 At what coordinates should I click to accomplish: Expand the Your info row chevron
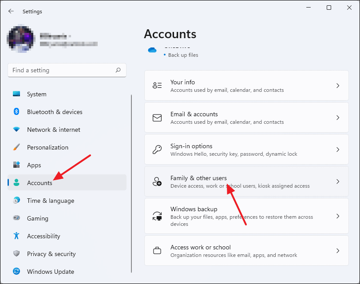click(x=339, y=85)
